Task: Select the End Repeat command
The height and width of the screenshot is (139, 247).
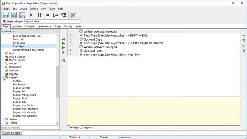Action: [x=19, y=84]
